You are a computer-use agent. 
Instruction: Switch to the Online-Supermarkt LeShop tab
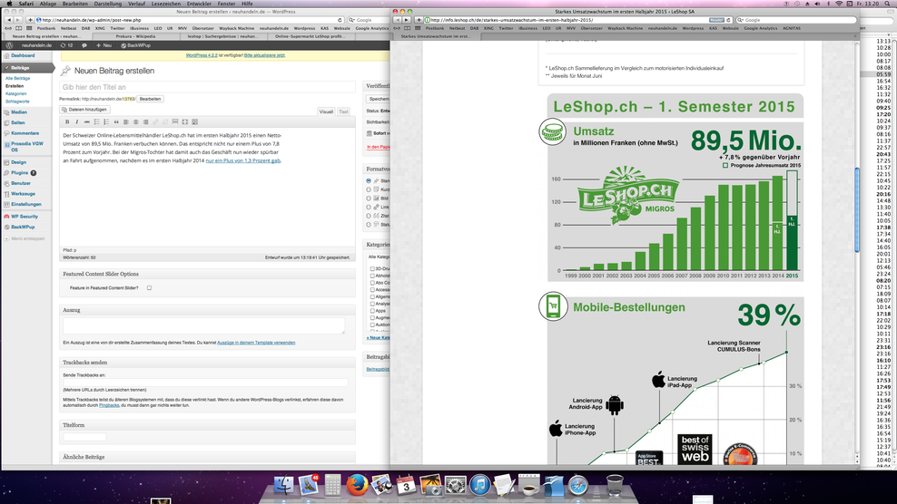(x=310, y=36)
